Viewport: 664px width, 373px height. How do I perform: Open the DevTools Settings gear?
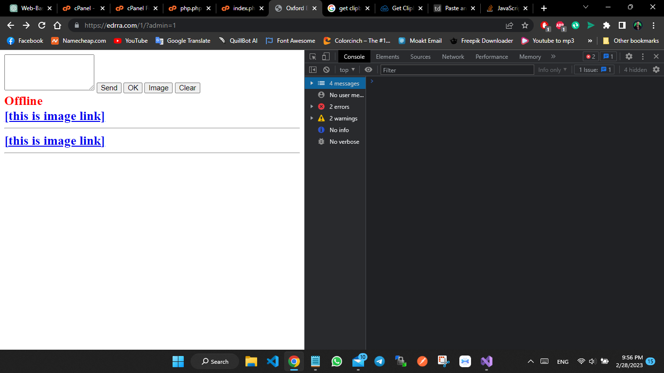click(x=629, y=57)
